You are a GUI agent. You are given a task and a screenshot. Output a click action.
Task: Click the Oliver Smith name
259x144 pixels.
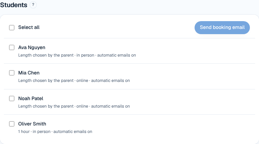tap(32, 124)
